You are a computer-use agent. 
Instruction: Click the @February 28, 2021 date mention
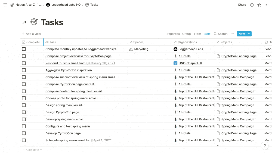(x=101, y=63)
